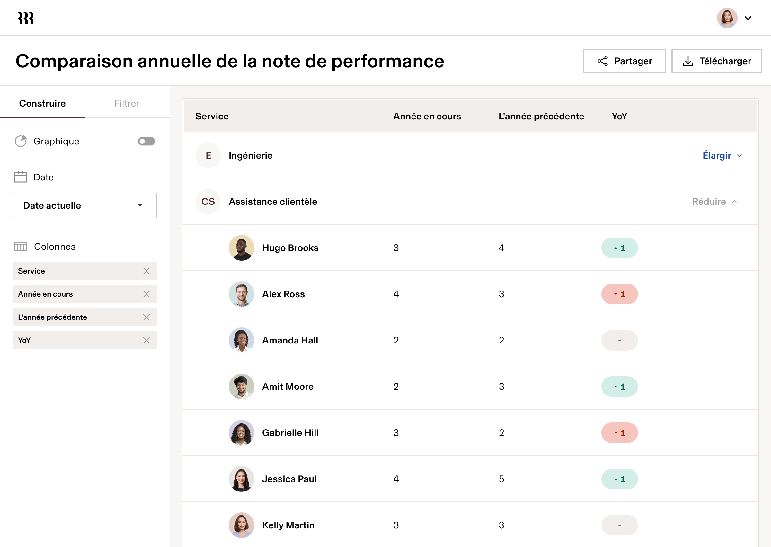Collapse Assistance clientèle via Réduire
The width and height of the screenshot is (771, 547).
point(709,201)
